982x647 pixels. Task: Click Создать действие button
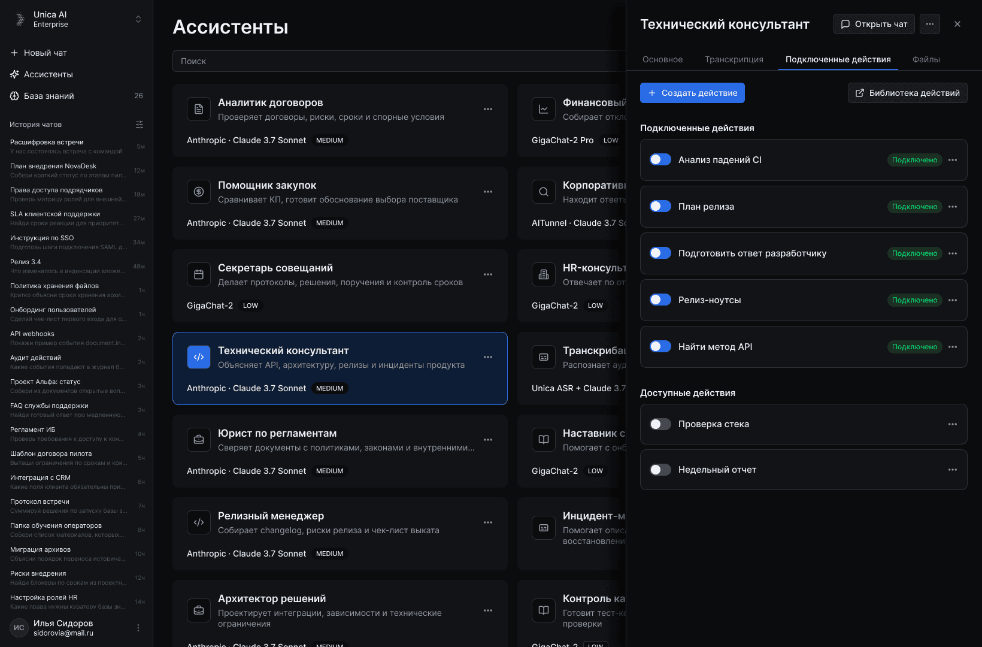692,93
